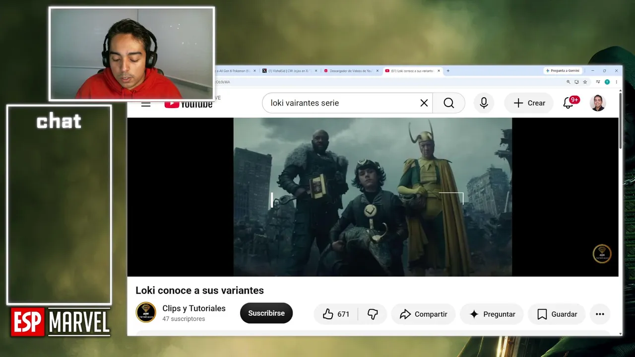Image resolution: width=635 pixels, height=357 pixels.
Task: Click the Pregunta a Gemini button
Action: 563,71
